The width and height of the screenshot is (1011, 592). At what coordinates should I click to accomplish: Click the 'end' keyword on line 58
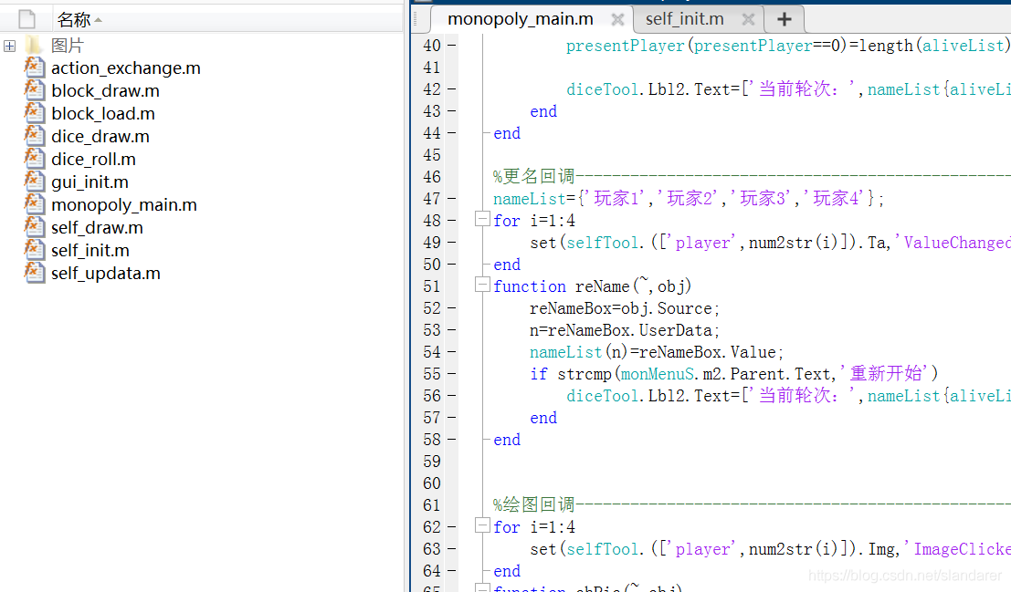point(507,440)
